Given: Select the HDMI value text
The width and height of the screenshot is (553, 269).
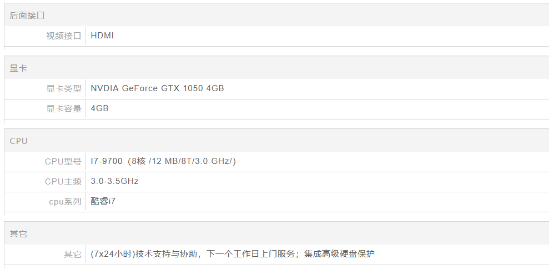Looking at the screenshot, I should tap(102, 36).
